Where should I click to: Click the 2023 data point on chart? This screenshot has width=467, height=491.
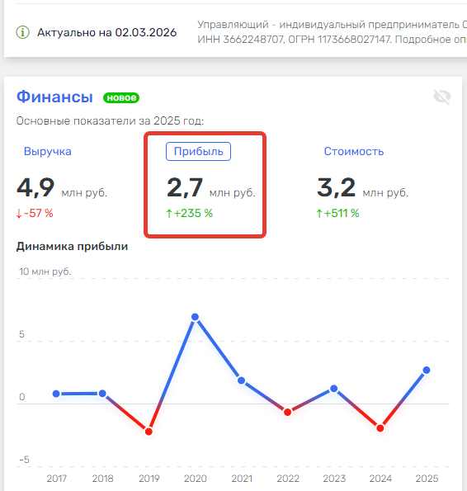(334, 389)
